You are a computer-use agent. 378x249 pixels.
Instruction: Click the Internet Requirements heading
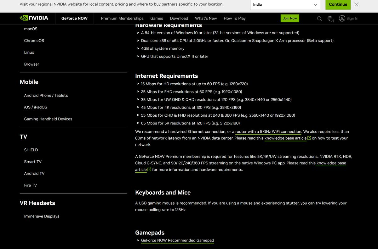click(167, 76)
